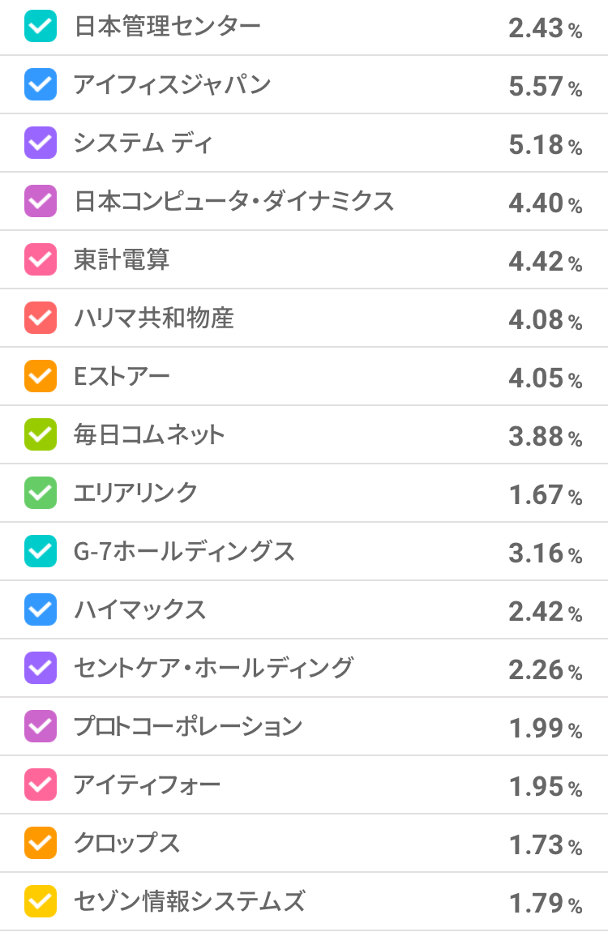Toggle the green 毎日コムネット checkbox

click(x=41, y=435)
